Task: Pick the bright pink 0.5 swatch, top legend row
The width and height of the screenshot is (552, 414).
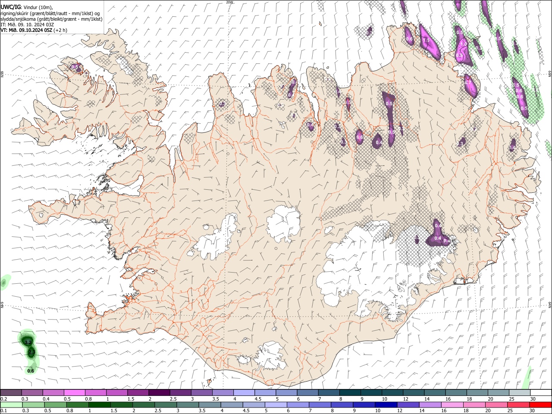Action: (74, 392)
